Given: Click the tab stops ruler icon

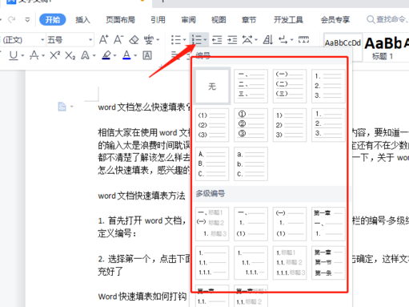Looking at the screenshot, I should [x=303, y=40].
